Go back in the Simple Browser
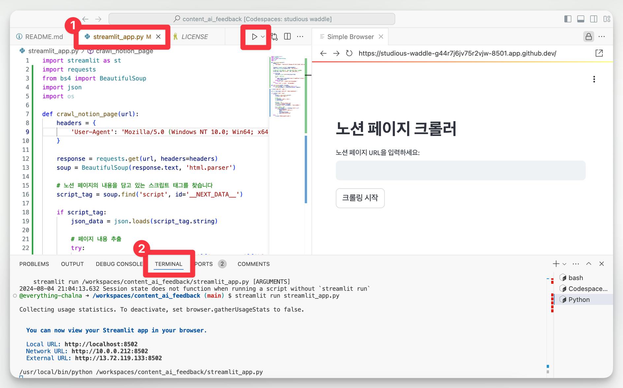 323,53
